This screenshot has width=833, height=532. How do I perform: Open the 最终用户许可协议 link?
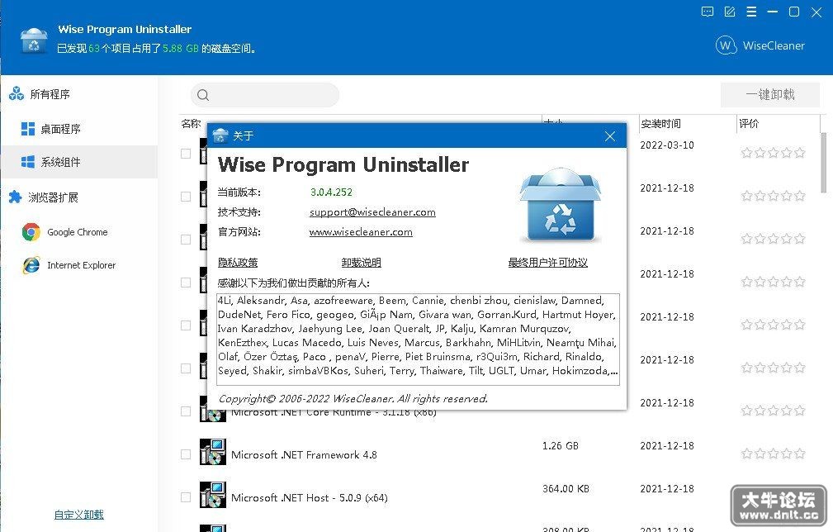click(547, 263)
